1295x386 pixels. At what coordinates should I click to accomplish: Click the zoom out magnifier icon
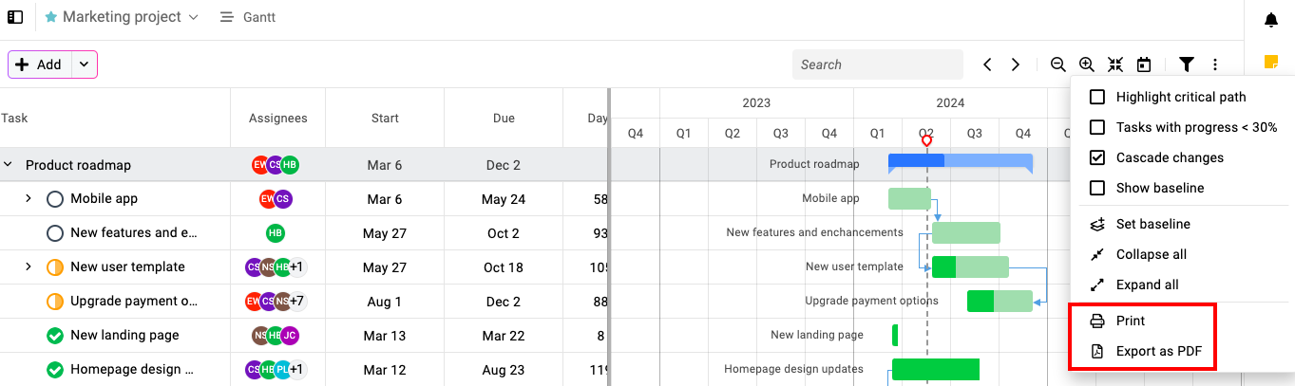tap(1057, 64)
